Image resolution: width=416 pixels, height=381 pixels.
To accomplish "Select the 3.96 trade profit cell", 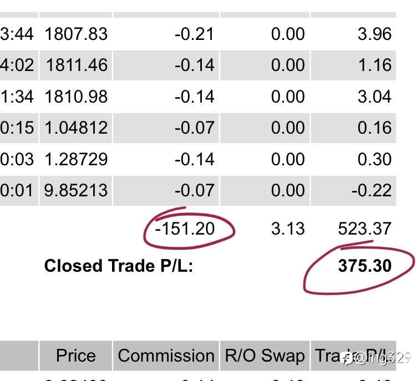I will pyautogui.click(x=374, y=34).
